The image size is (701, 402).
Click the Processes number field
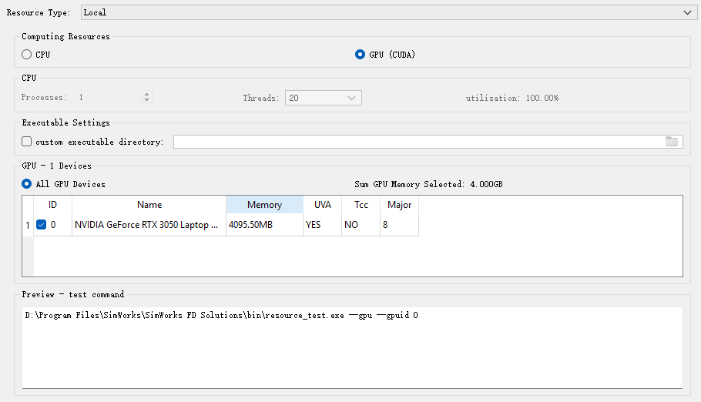(110, 97)
